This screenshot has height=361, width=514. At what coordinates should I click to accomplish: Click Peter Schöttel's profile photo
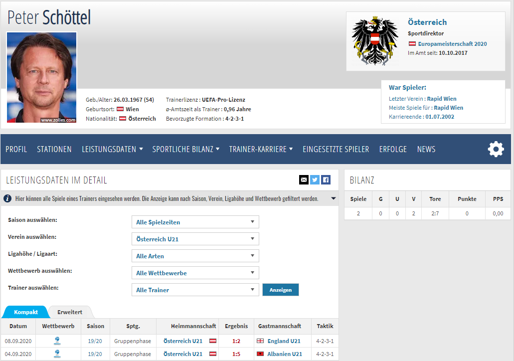pos(42,77)
